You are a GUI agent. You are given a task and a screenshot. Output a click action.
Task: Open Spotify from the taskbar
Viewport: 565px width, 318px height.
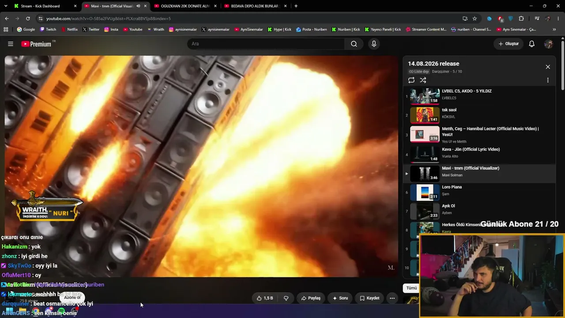point(61,312)
